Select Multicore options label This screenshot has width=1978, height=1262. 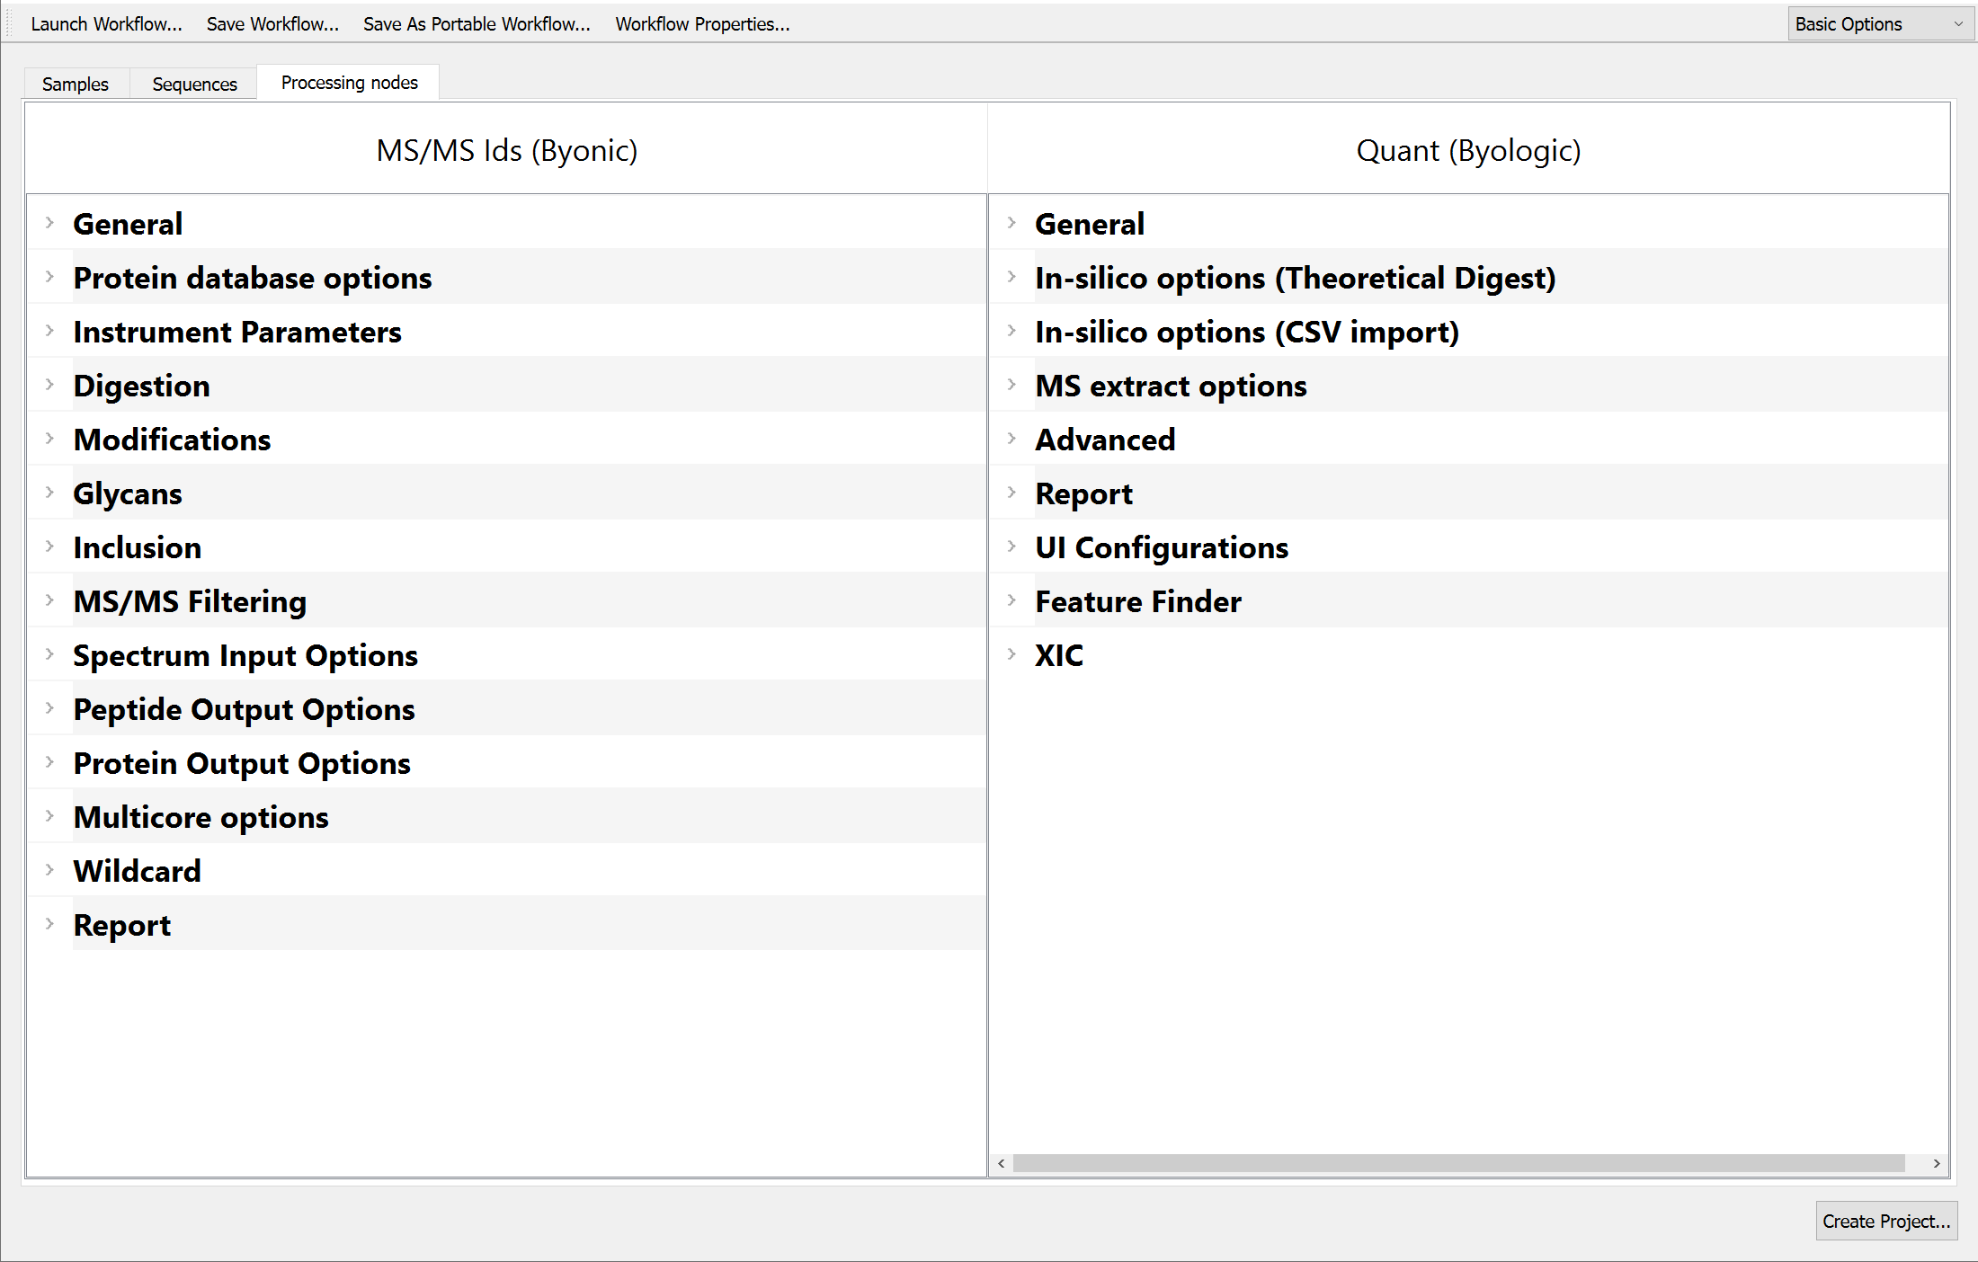[201, 818]
